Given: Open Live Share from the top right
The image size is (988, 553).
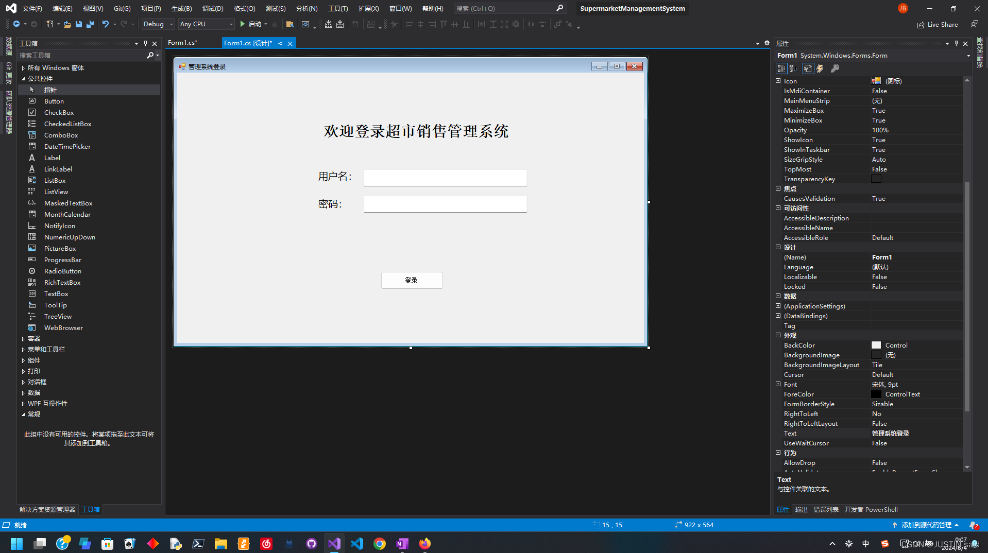Looking at the screenshot, I should [938, 25].
